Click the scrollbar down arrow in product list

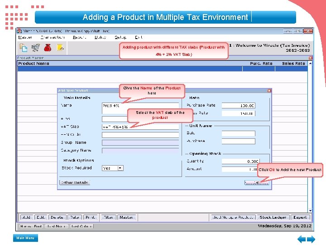click(310, 211)
